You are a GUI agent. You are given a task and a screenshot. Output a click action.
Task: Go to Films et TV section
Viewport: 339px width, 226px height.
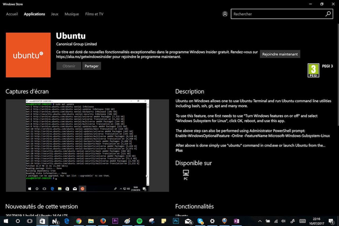pos(94,14)
